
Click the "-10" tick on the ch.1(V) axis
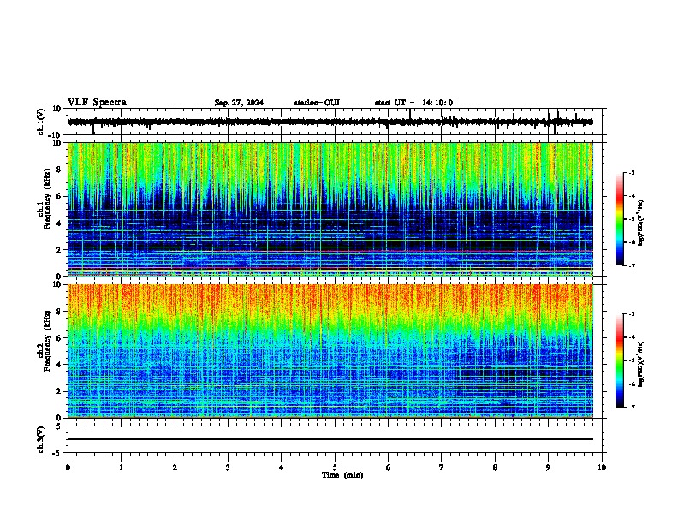56,135
